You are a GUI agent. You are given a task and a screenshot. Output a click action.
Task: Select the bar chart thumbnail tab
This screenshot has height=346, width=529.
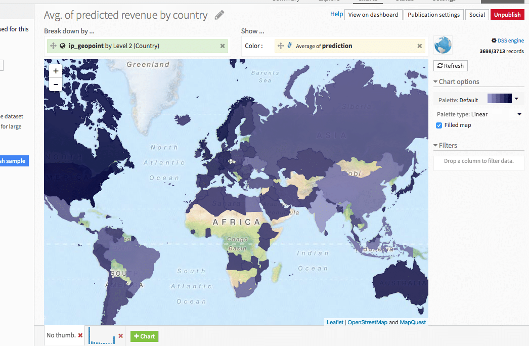point(102,336)
